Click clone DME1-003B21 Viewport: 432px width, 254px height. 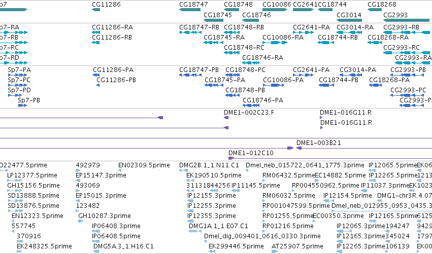click(318, 143)
